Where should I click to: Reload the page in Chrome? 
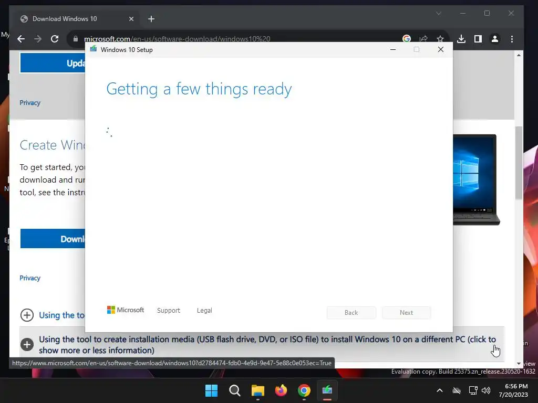55,39
